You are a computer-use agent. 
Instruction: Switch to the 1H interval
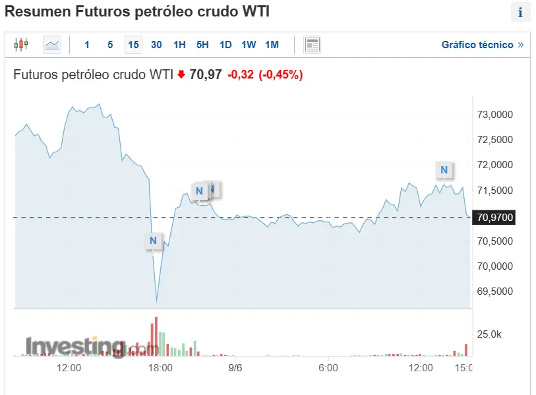(179, 45)
